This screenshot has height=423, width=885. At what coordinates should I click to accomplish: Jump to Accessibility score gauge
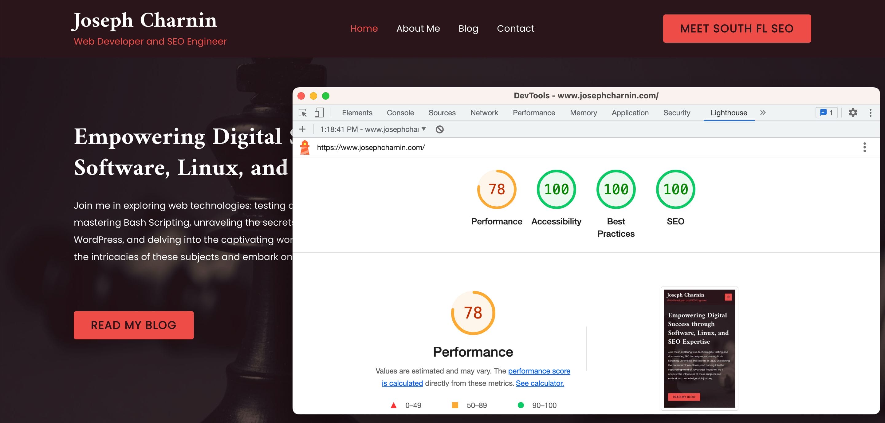(556, 189)
